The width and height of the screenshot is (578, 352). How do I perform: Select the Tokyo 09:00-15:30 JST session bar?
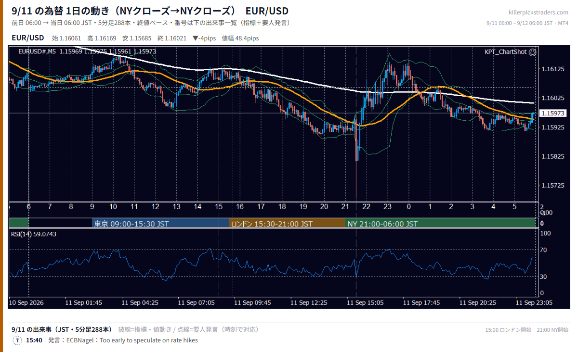160,224
